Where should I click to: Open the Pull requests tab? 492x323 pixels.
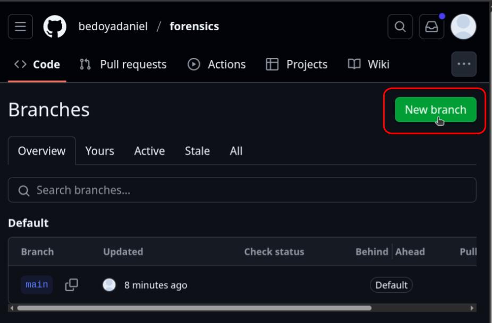[x=123, y=65]
